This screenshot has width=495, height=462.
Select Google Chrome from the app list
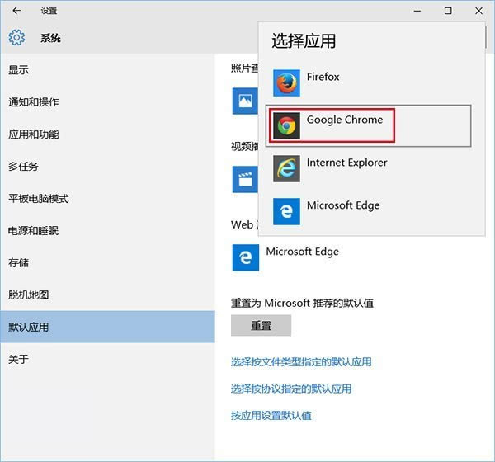(369, 125)
